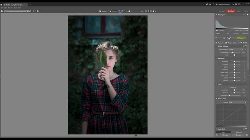Reset White Balance with the arrow icon
Viewport: 250px width, 140px height.
(x=246, y=46)
